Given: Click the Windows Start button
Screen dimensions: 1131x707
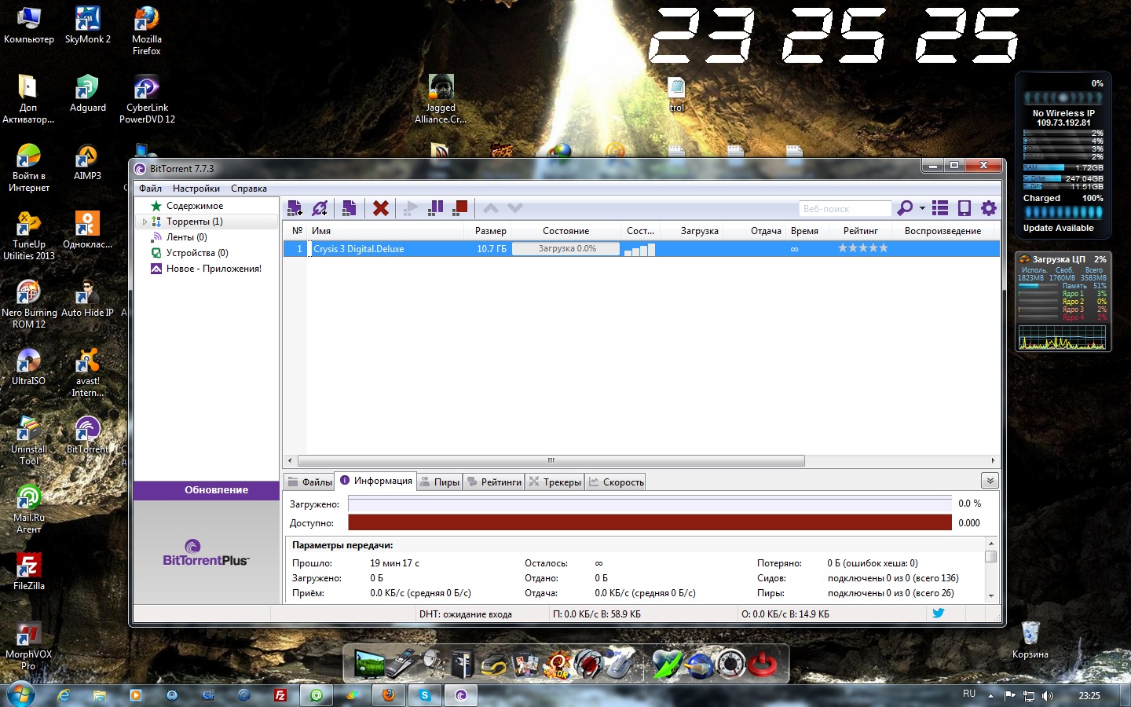Looking at the screenshot, I should 20,695.
